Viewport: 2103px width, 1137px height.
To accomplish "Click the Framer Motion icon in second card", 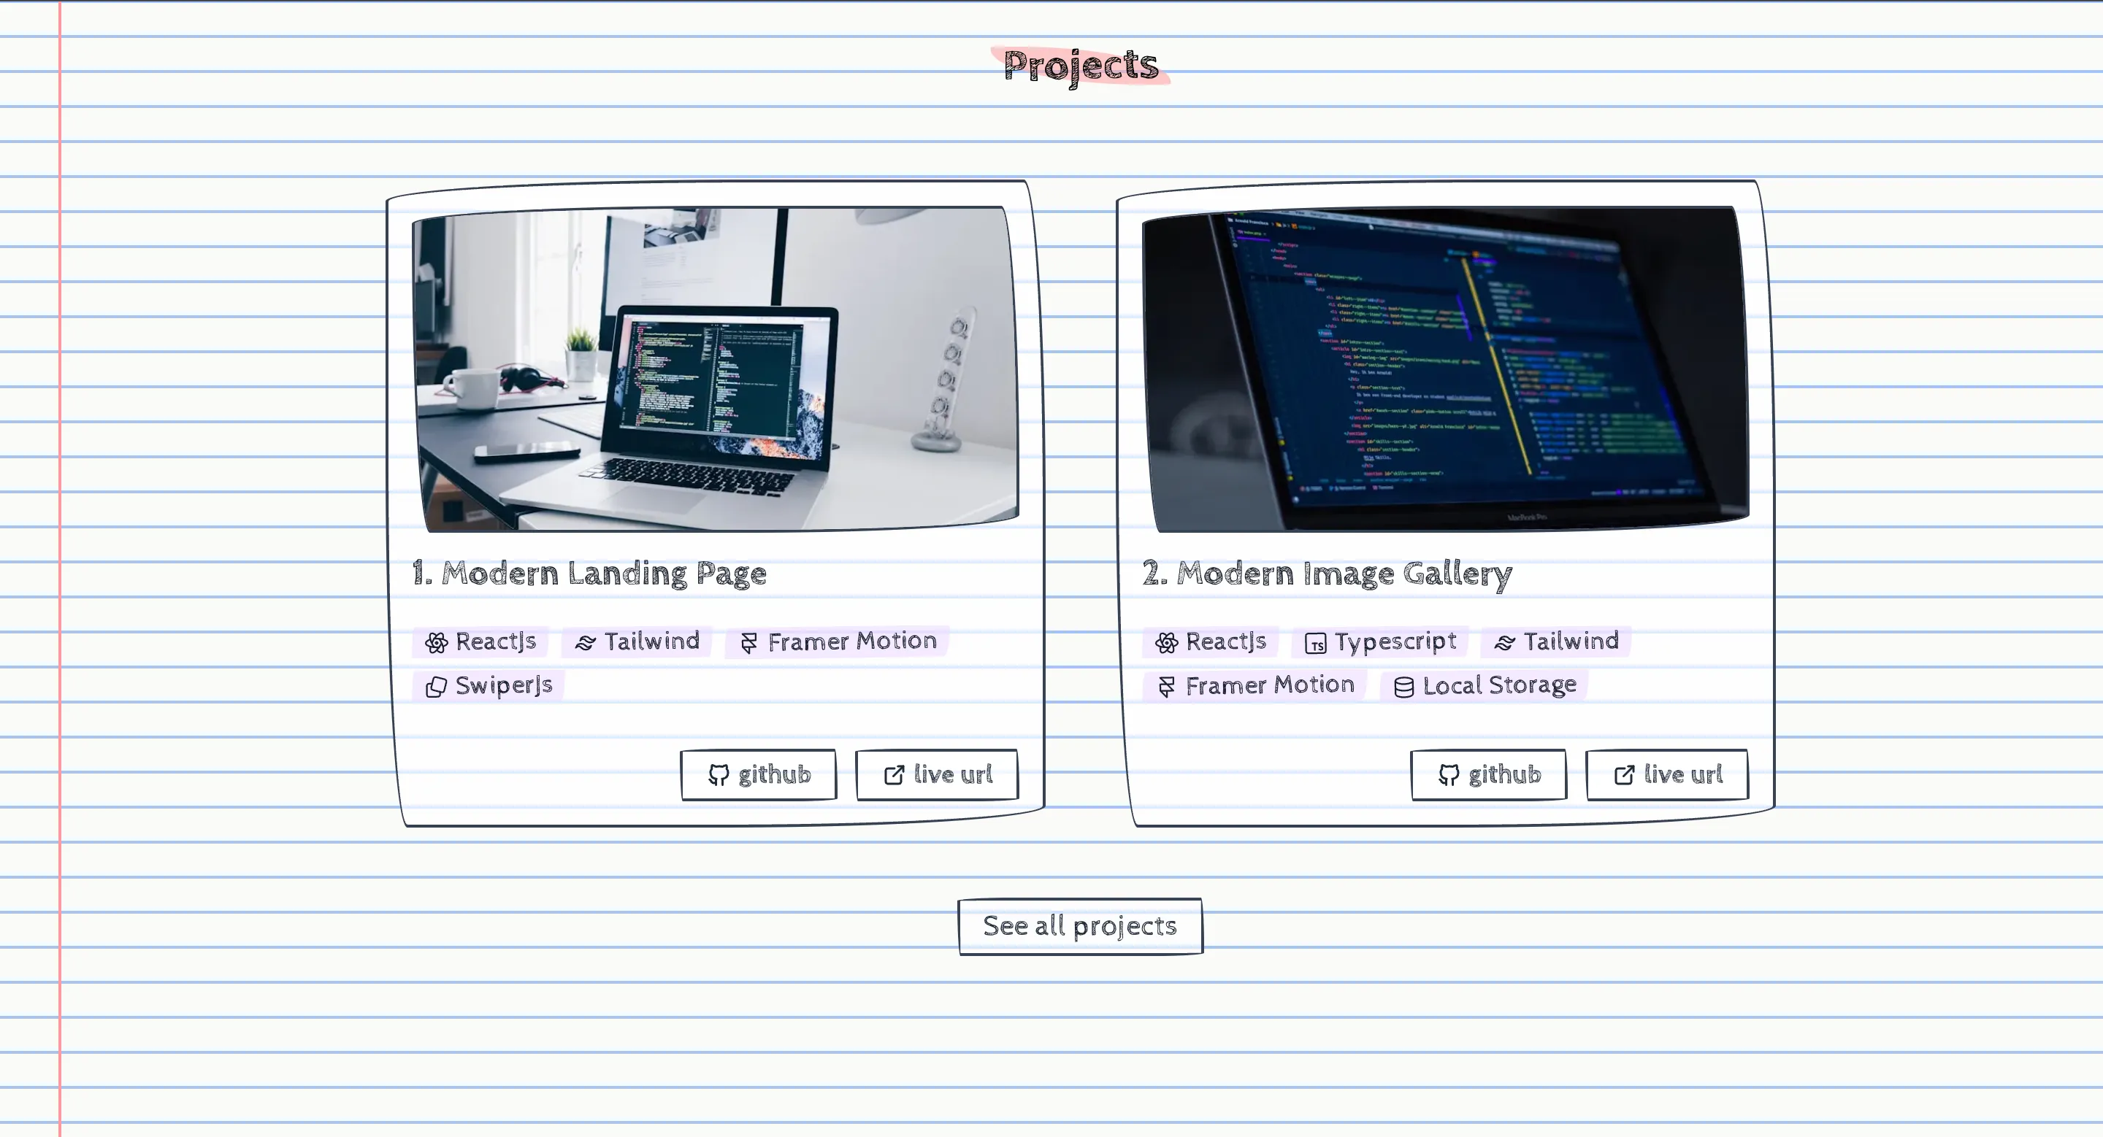I will [x=1167, y=687].
